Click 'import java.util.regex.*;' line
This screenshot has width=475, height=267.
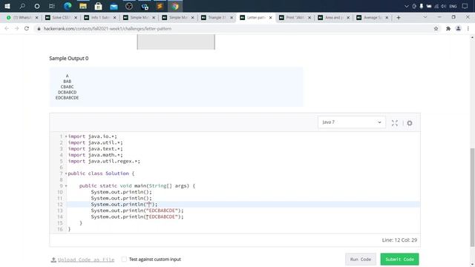coord(104,161)
